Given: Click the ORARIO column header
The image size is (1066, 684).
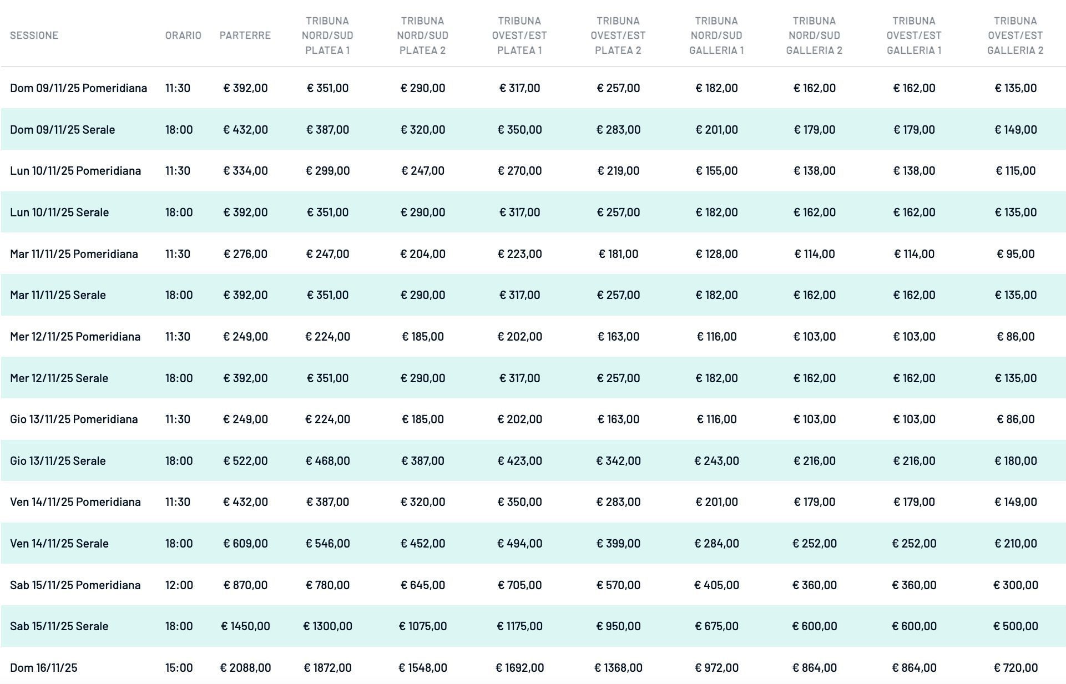Looking at the screenshot, I should [183, 35].
